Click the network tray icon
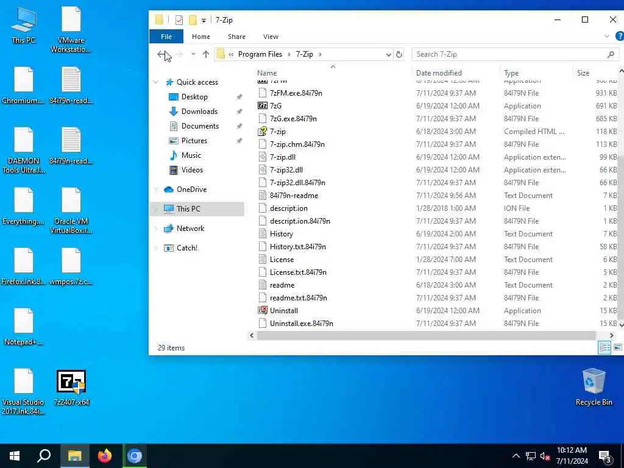 531,456
